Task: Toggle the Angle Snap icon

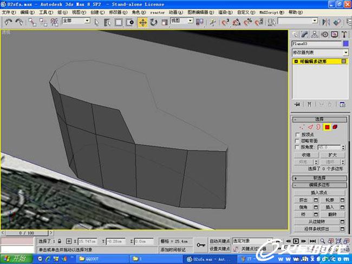Action: point(236,22)
